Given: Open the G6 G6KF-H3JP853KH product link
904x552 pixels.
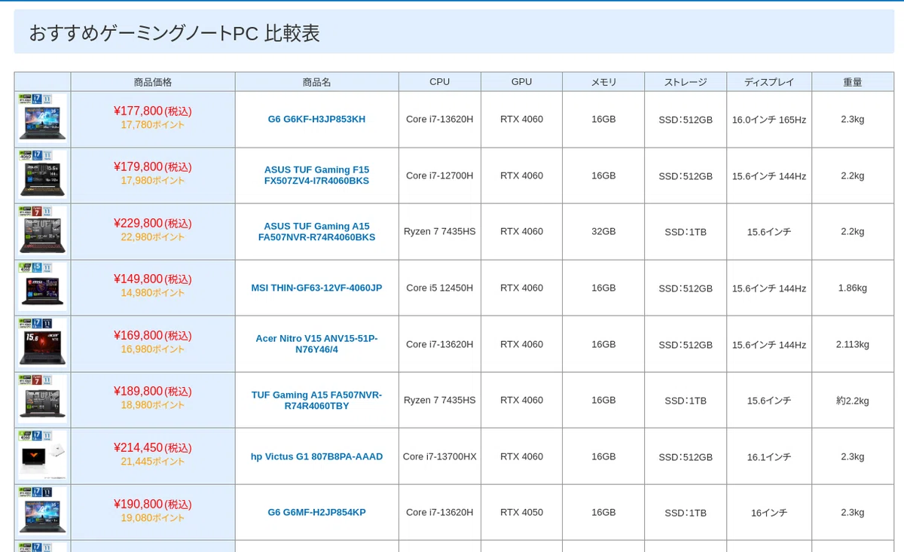Looking at the screenshot, I should click(x=316, y=119).
